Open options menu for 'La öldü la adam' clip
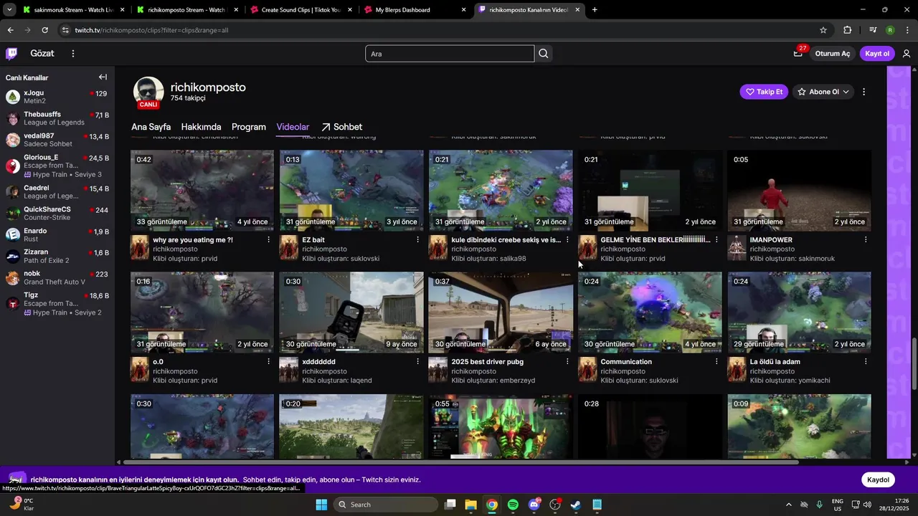Viewport: 918px width, 516px height. pos(865,362)
